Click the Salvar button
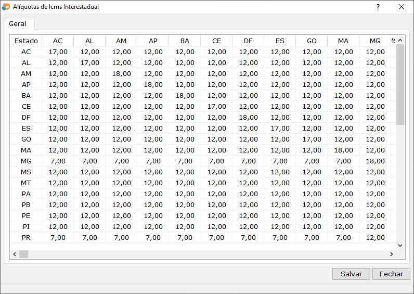 tap(351, 274)
